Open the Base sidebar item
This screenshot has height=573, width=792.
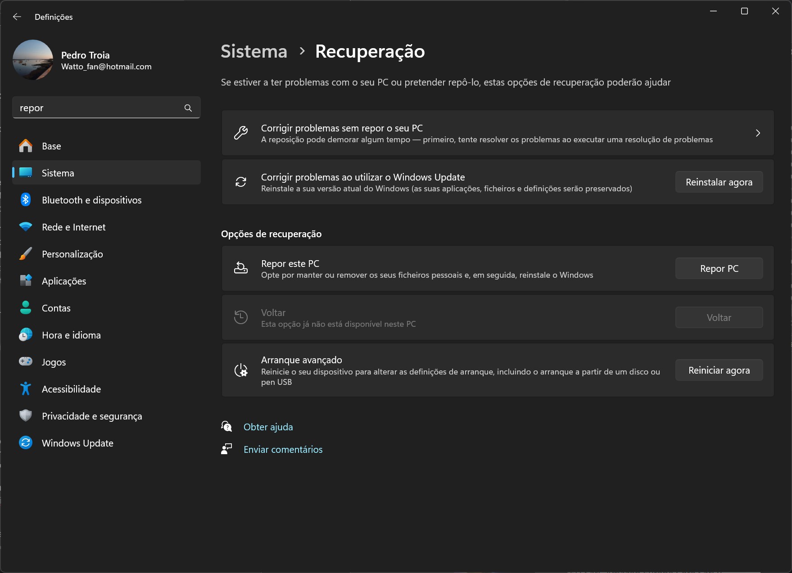51,146
